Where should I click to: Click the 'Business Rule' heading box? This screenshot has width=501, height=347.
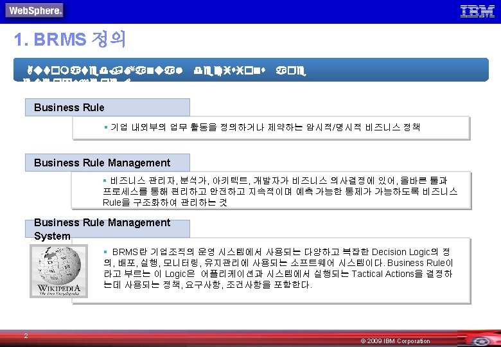107,107
